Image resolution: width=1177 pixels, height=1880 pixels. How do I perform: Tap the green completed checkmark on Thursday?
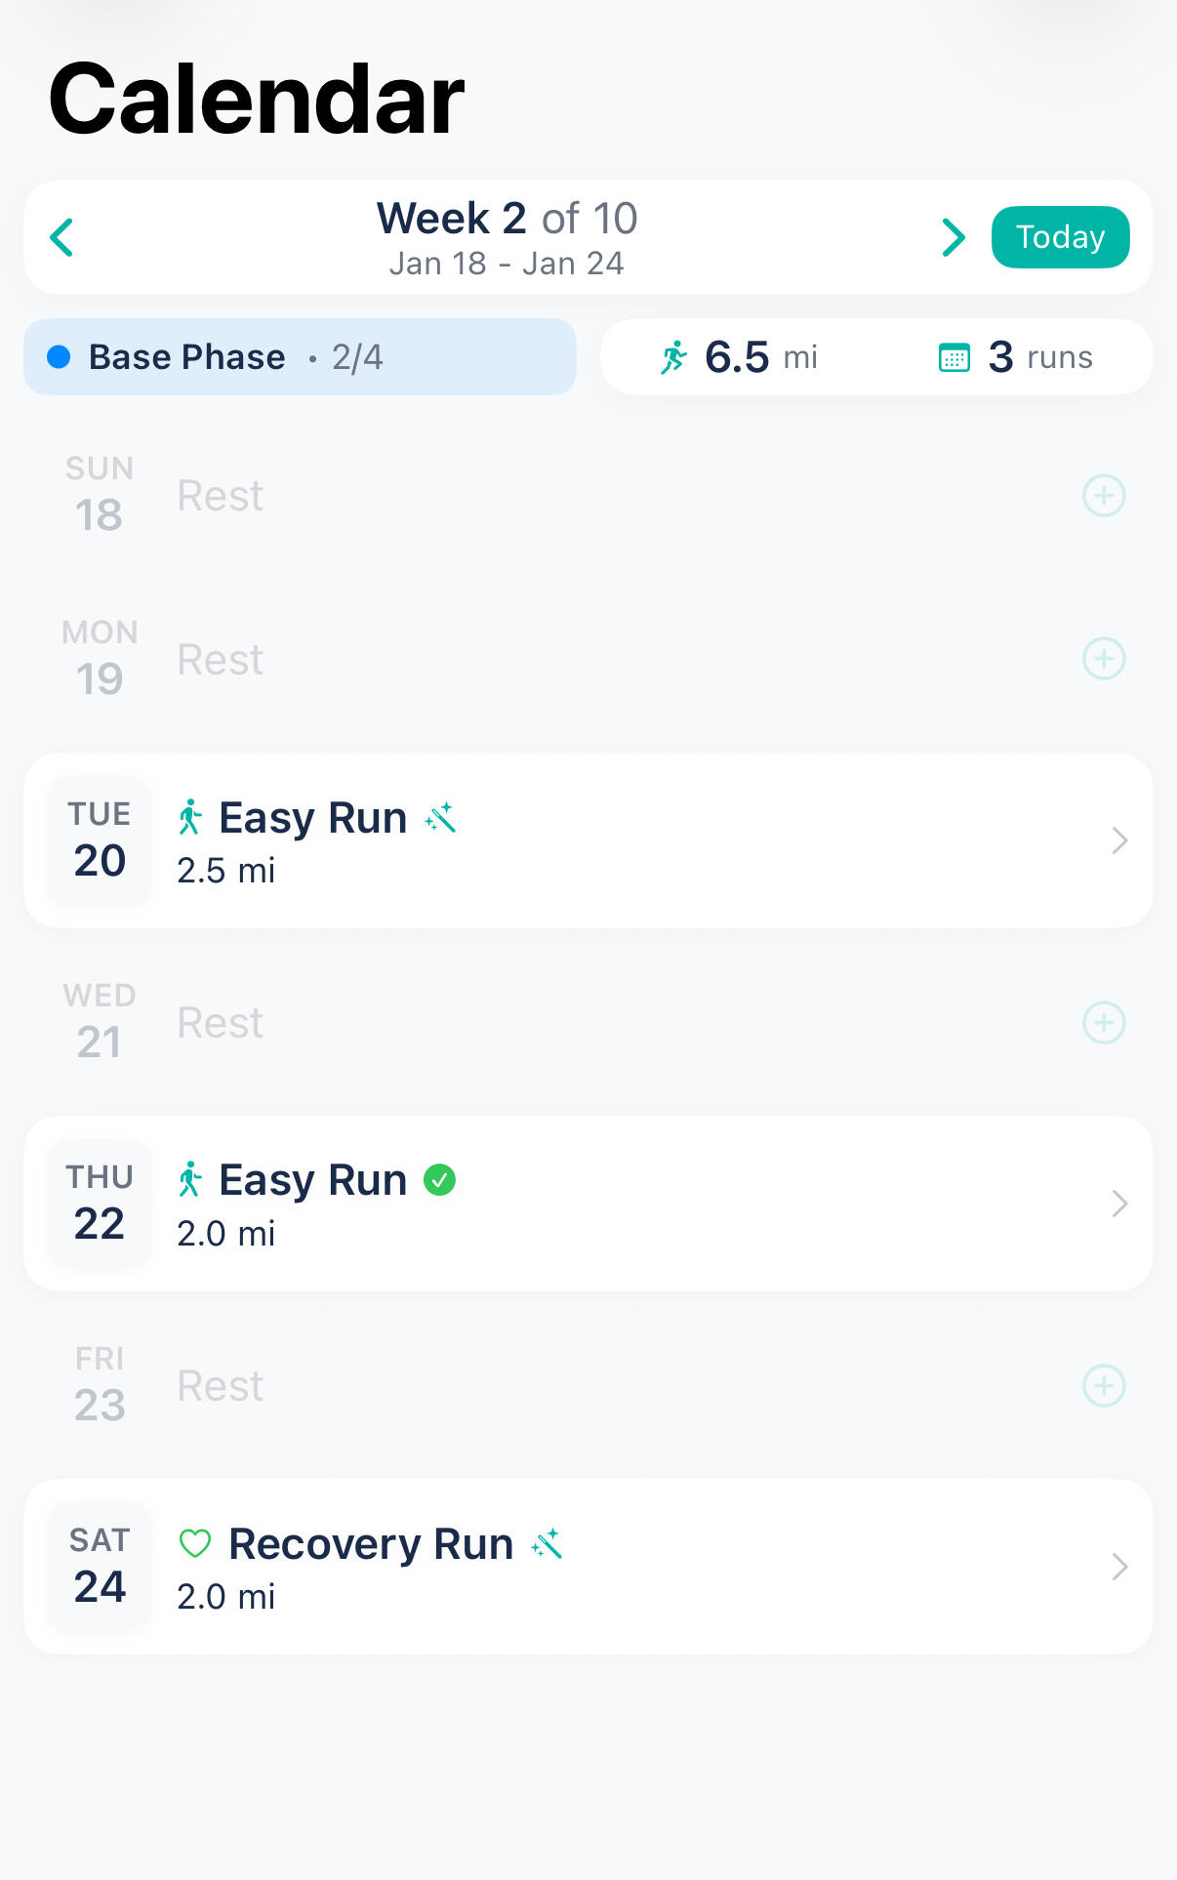pos(440,1180)
